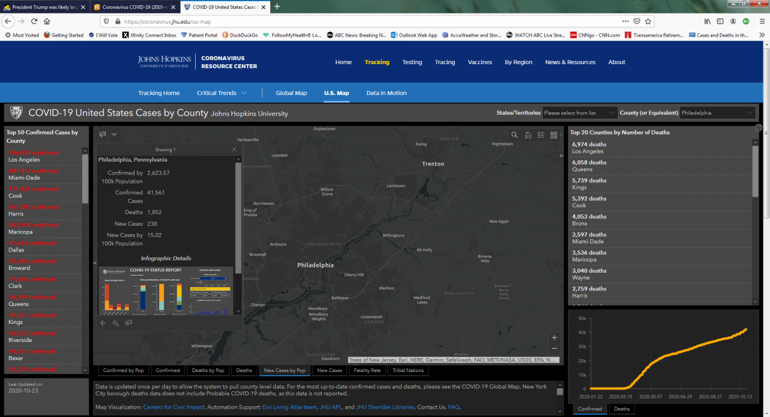Viewport: 770px width, 417px height.
Task: Close the Philadelphia info popup
Action: point(234,149)
